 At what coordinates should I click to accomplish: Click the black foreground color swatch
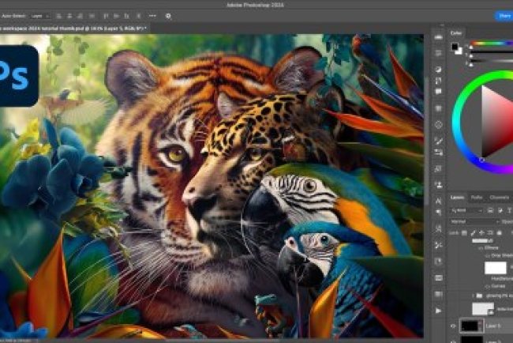click(455, 47)
